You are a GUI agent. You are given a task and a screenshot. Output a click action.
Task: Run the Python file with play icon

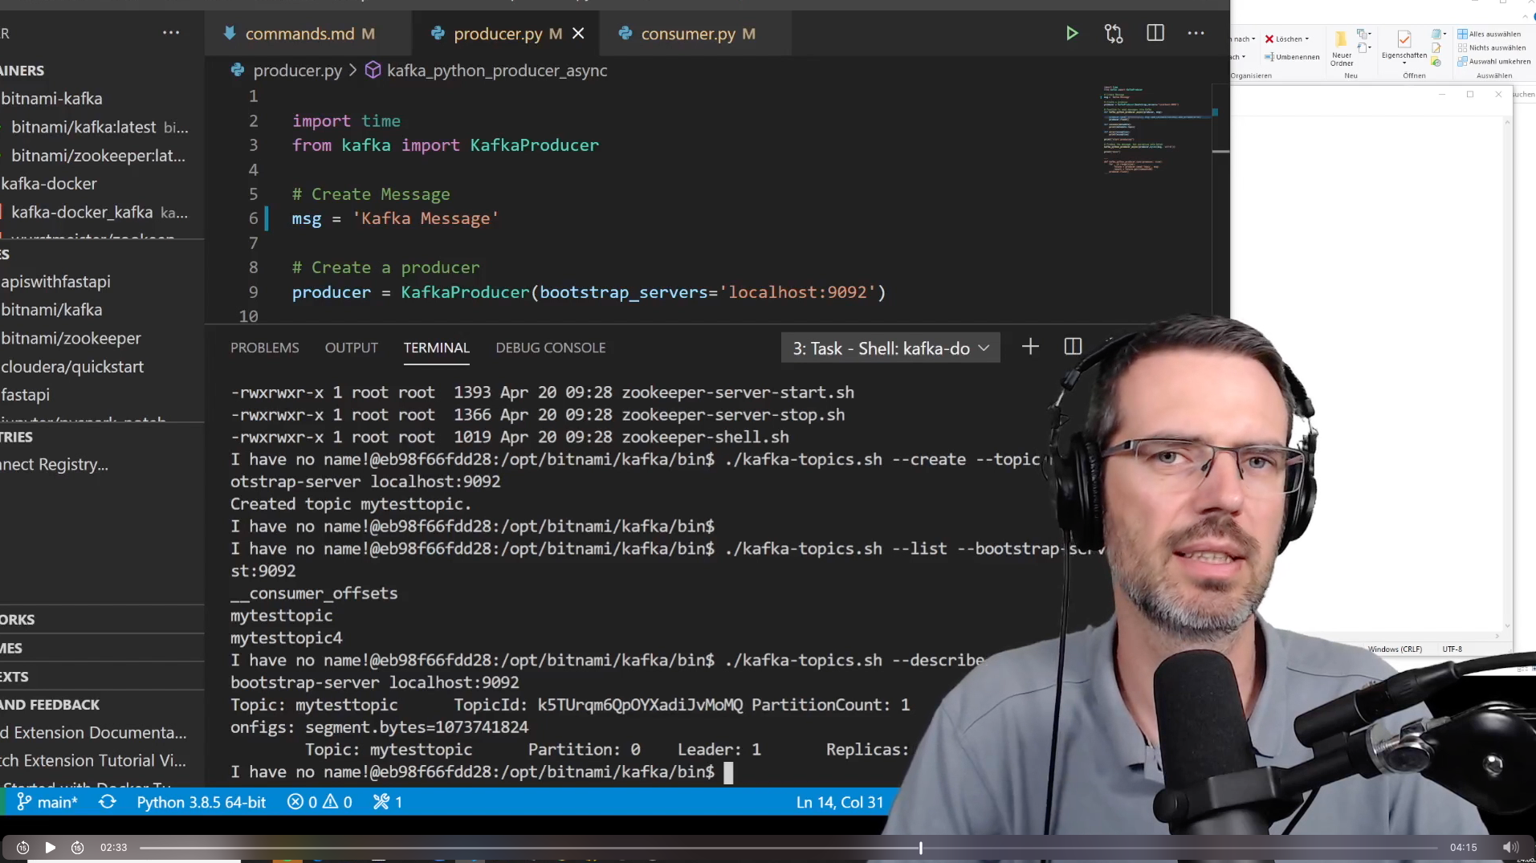[1072, 33]
